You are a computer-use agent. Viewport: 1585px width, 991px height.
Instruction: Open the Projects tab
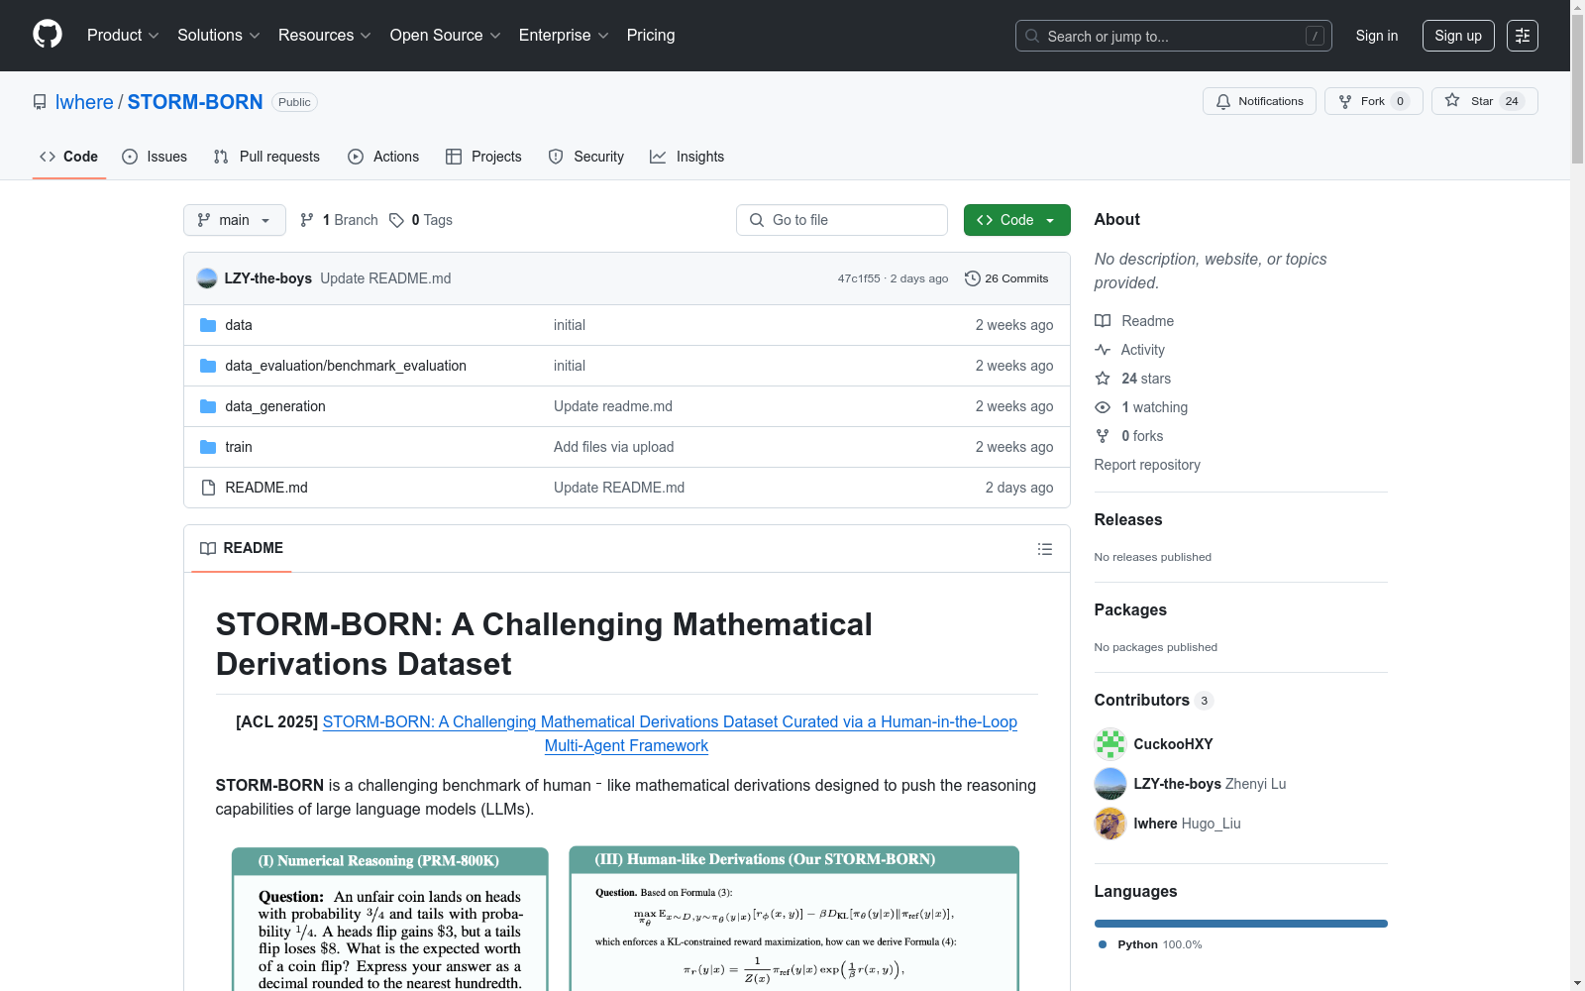tap(483, 157)
